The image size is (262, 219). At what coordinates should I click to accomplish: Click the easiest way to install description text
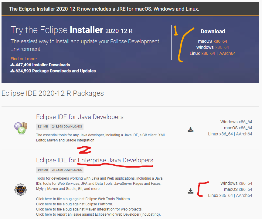click(x=85, y=45)
